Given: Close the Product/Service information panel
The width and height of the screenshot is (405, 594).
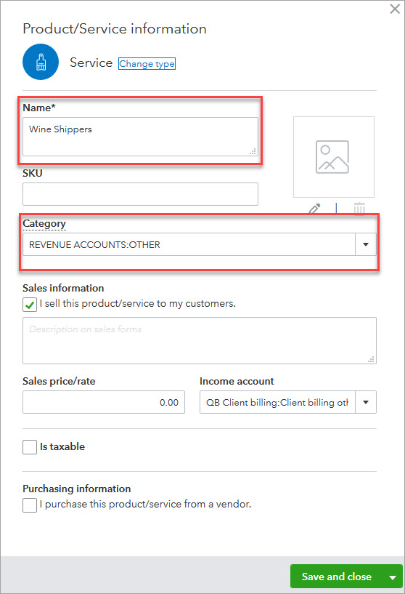Looking at the screenshot, I should pyautogui.click(x=395, y=9).
